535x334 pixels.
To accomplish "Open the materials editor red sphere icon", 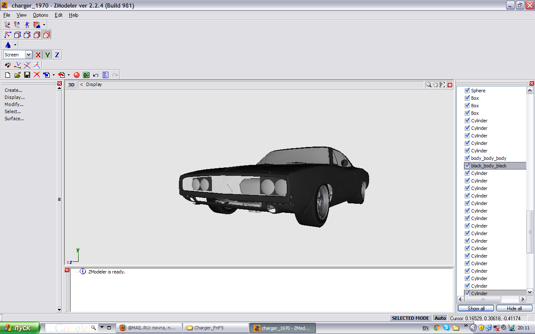I will point(76,75).
